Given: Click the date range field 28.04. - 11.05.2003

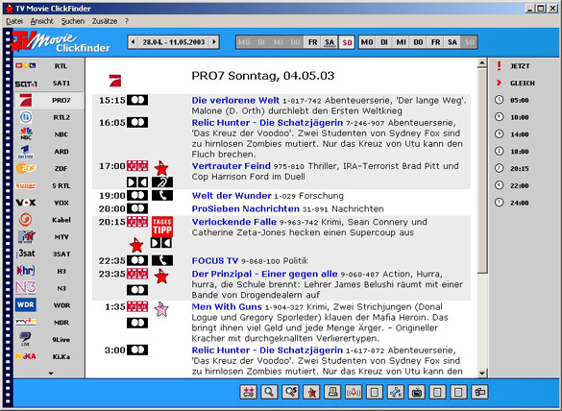Looking at the screenshot, I should 174,42.
